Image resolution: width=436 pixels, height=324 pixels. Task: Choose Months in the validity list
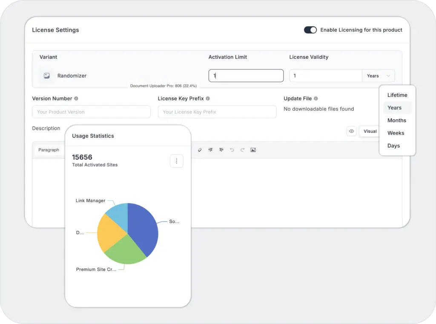tap(396, 120)
